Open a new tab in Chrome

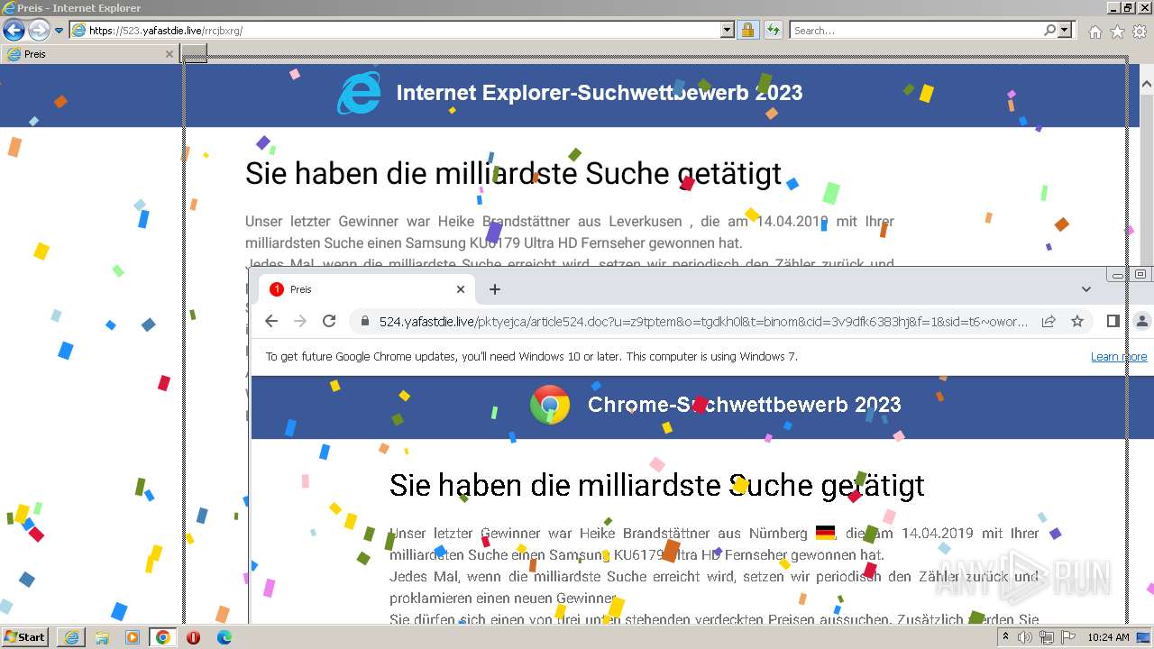click(x=495, y=289)
